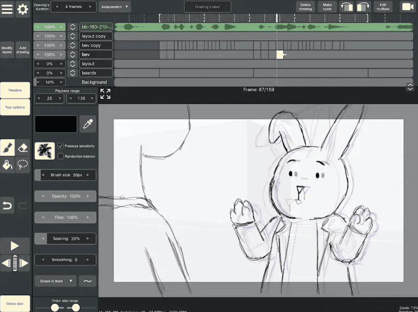Reorder the boards layer arrows
The image size is (418, 312).
click(x=73, y=73)
